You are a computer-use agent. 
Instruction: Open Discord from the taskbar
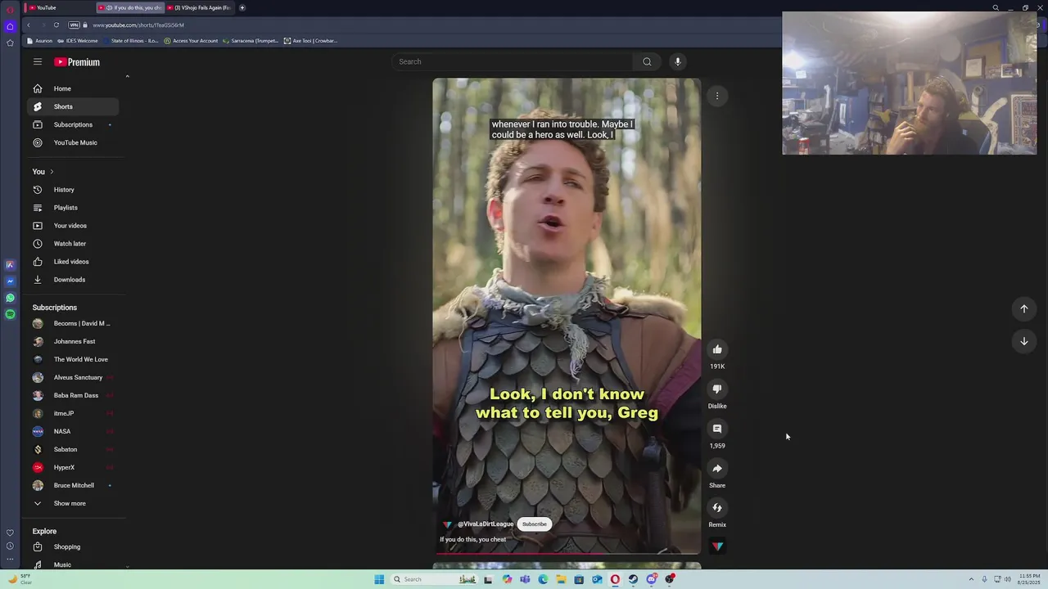[651, 579]
